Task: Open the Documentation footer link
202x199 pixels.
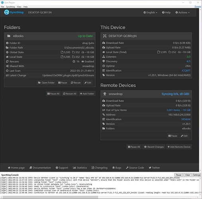Action: 40,168
